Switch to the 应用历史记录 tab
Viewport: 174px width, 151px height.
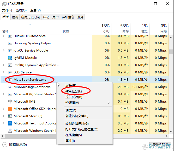[x=31, y=17]
